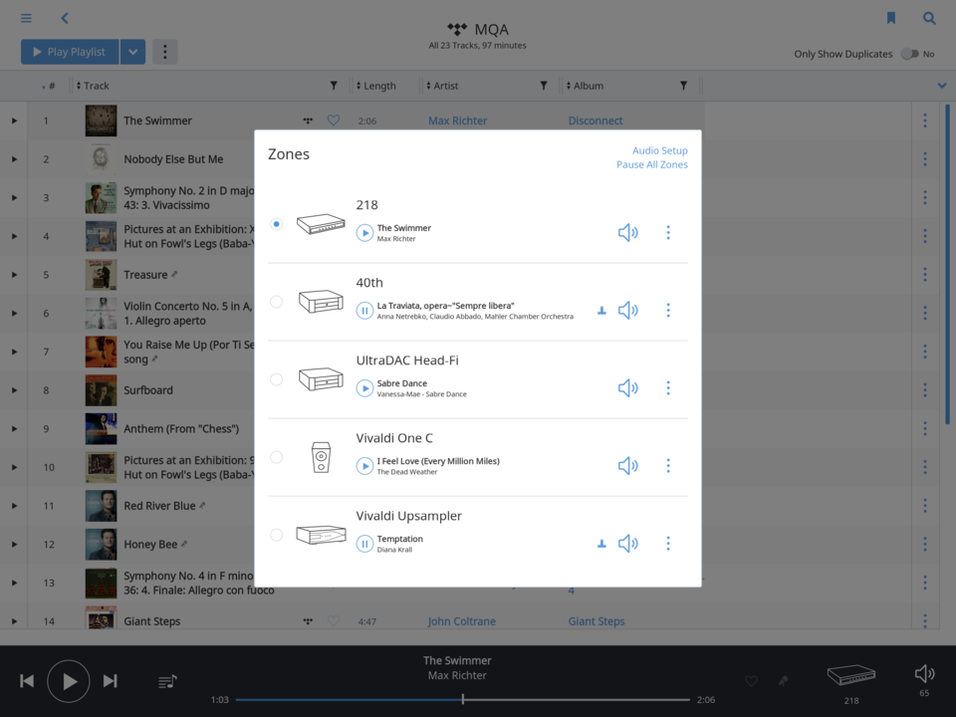
Task: Toggle Only Show Duplicates switch
Action: click(909, 54)
